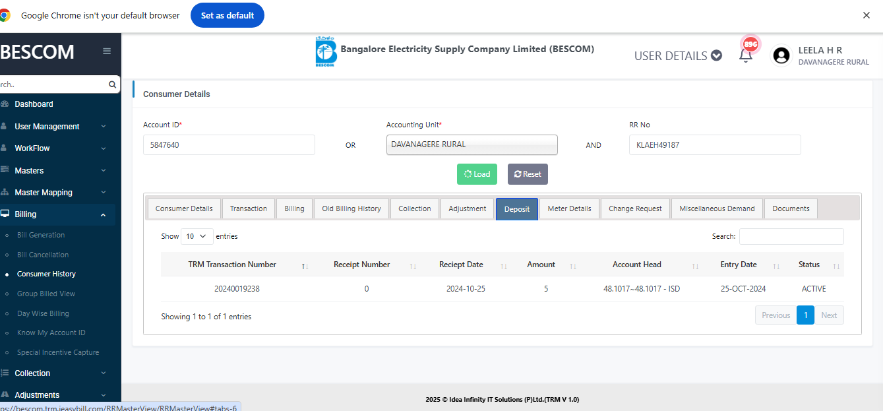Click the search magnifier icon in the sidebar
The width and height of the screenshot is (883, 411).
pyautogui.click(x=112, y=84)
